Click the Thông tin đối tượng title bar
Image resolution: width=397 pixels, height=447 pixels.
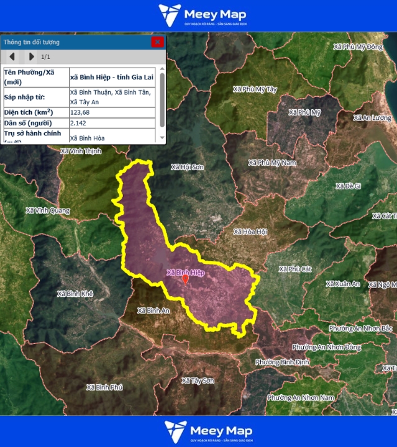75,42
